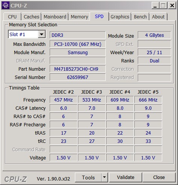Click the Close button at bottom

pyautogui.click(x=159, y=177)
